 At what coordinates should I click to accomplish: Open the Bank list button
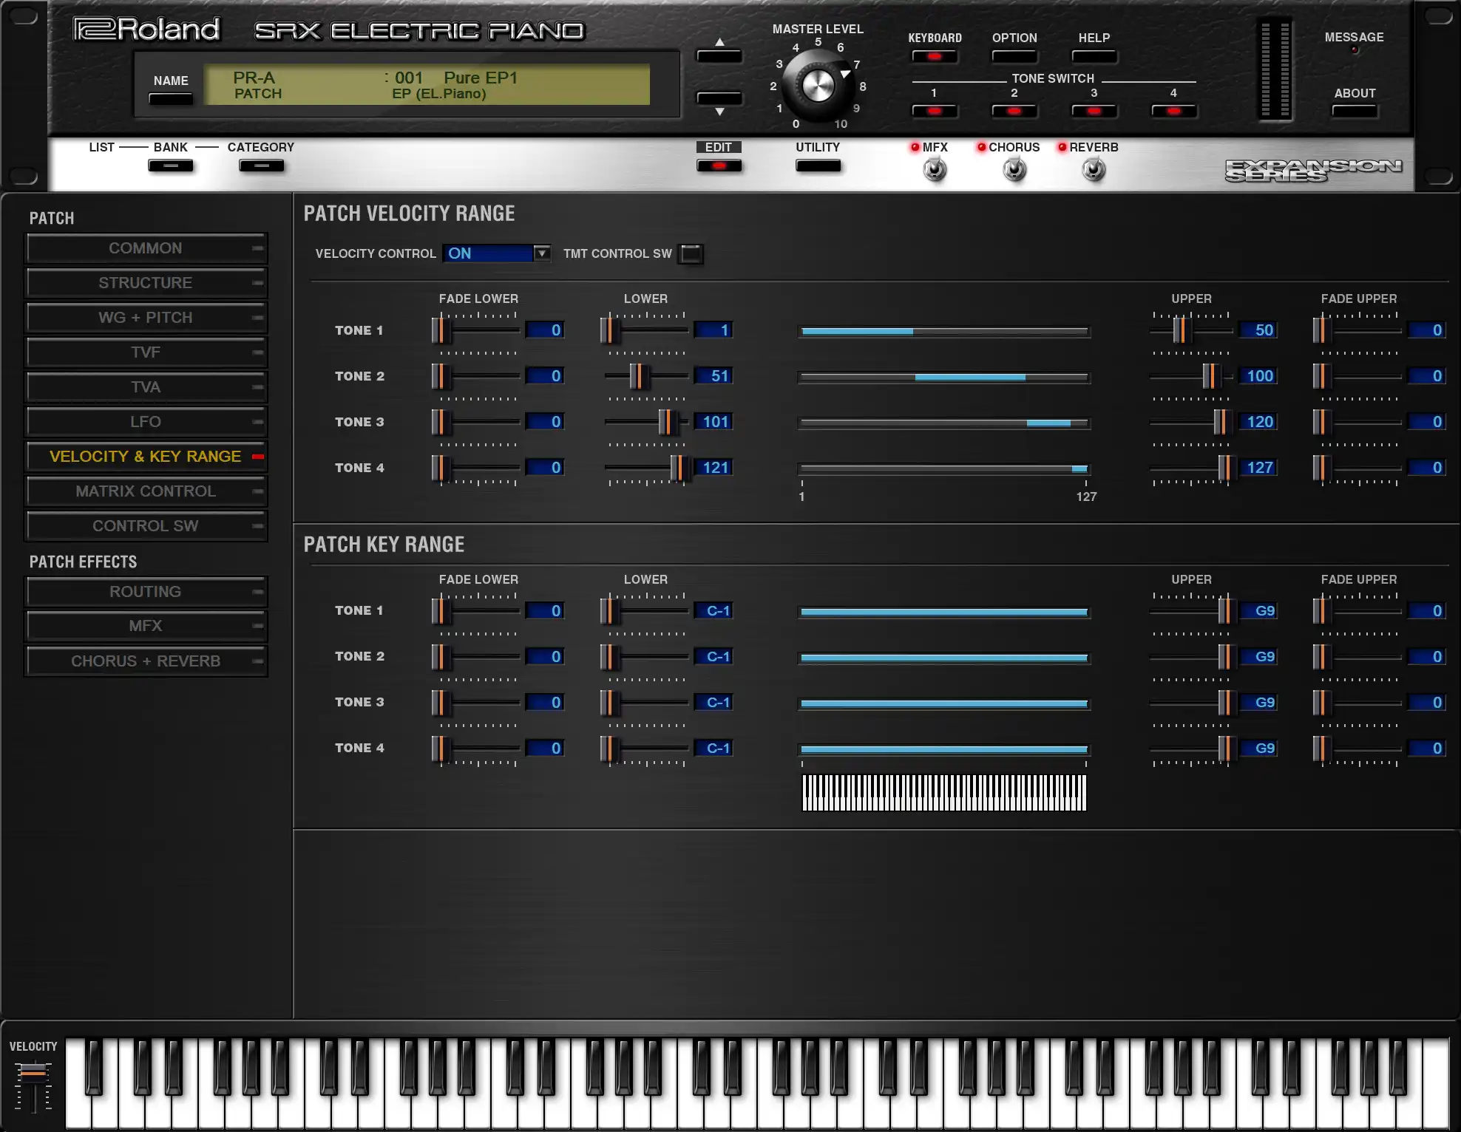point(171,166)
